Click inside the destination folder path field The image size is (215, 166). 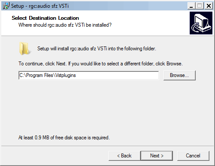pyautogui.click(x=88, y=75)
